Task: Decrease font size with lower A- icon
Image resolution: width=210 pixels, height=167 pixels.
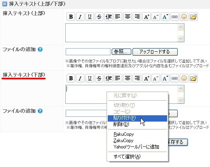Action: pos(156,78)
